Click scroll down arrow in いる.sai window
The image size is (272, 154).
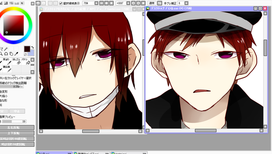pyautogui.click(x=265, y=127)
